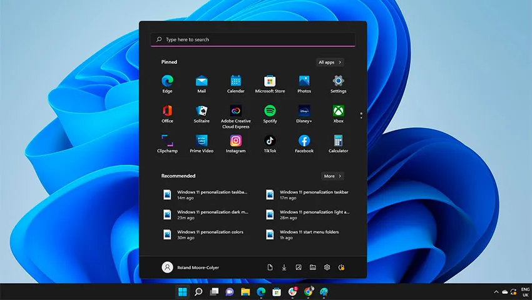Image resolution: width=532 pixels, height=300 pixels.
Task: Open the Pictures folder shortcut in Start footer
Action: 298,267
